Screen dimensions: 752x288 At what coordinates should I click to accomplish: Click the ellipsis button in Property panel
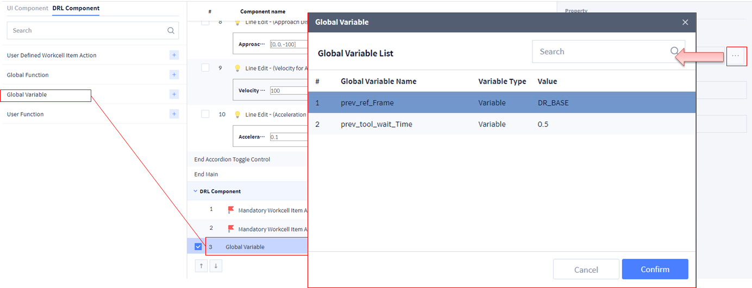point(735,56)
